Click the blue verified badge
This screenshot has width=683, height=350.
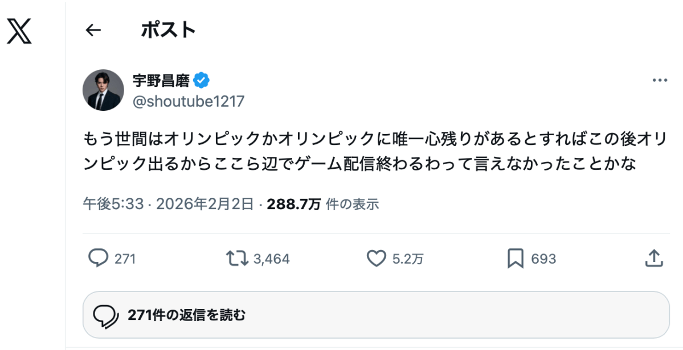click(x=202, y=81)
